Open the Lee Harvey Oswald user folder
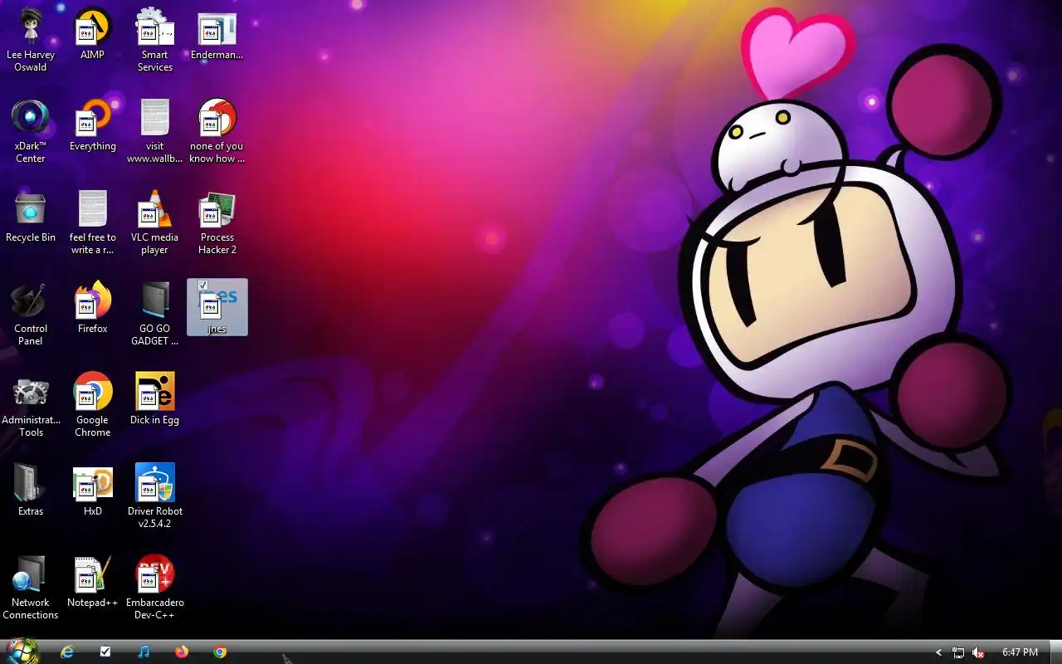Screen dimensions: 1062x664 (31, 39)
